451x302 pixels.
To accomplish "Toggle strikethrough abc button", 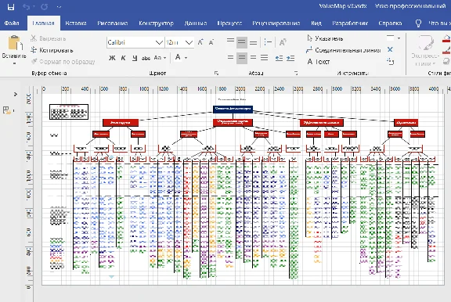I will [146, 58].
